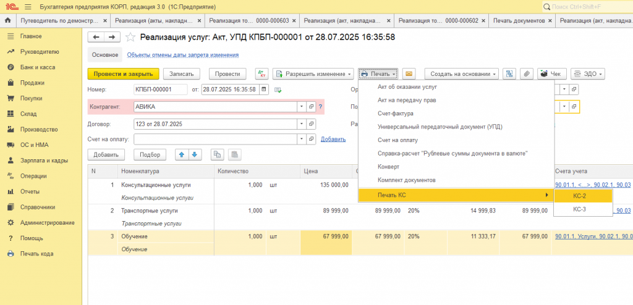633x305 pixels.
Task: Move table row down arrow
Action: (x=195, y=154)
